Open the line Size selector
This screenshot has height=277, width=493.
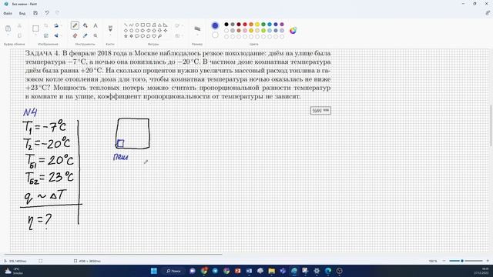pos(197,30)
